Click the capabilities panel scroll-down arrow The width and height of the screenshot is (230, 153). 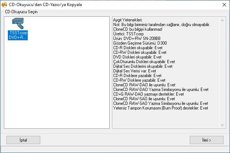point(223,125)
